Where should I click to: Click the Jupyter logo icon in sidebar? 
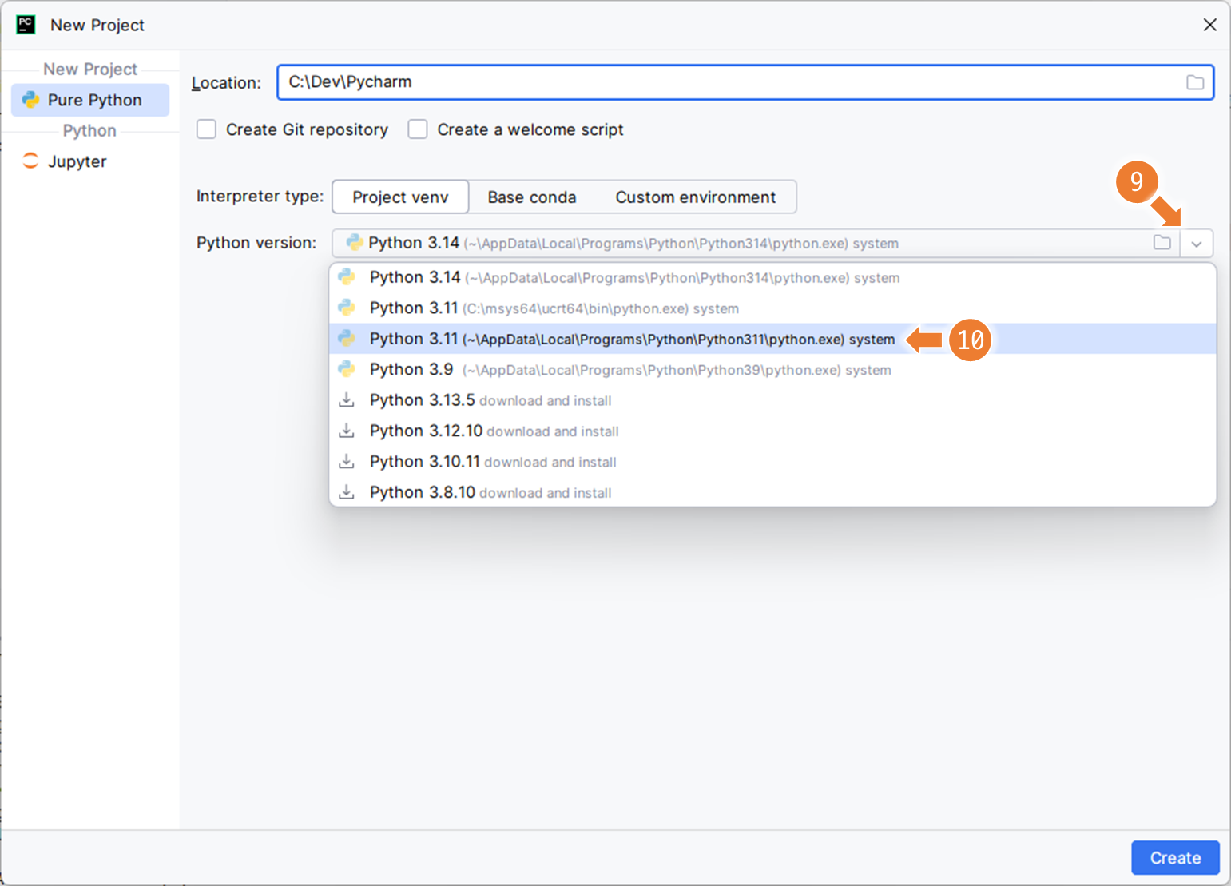(x=30, y=161)
